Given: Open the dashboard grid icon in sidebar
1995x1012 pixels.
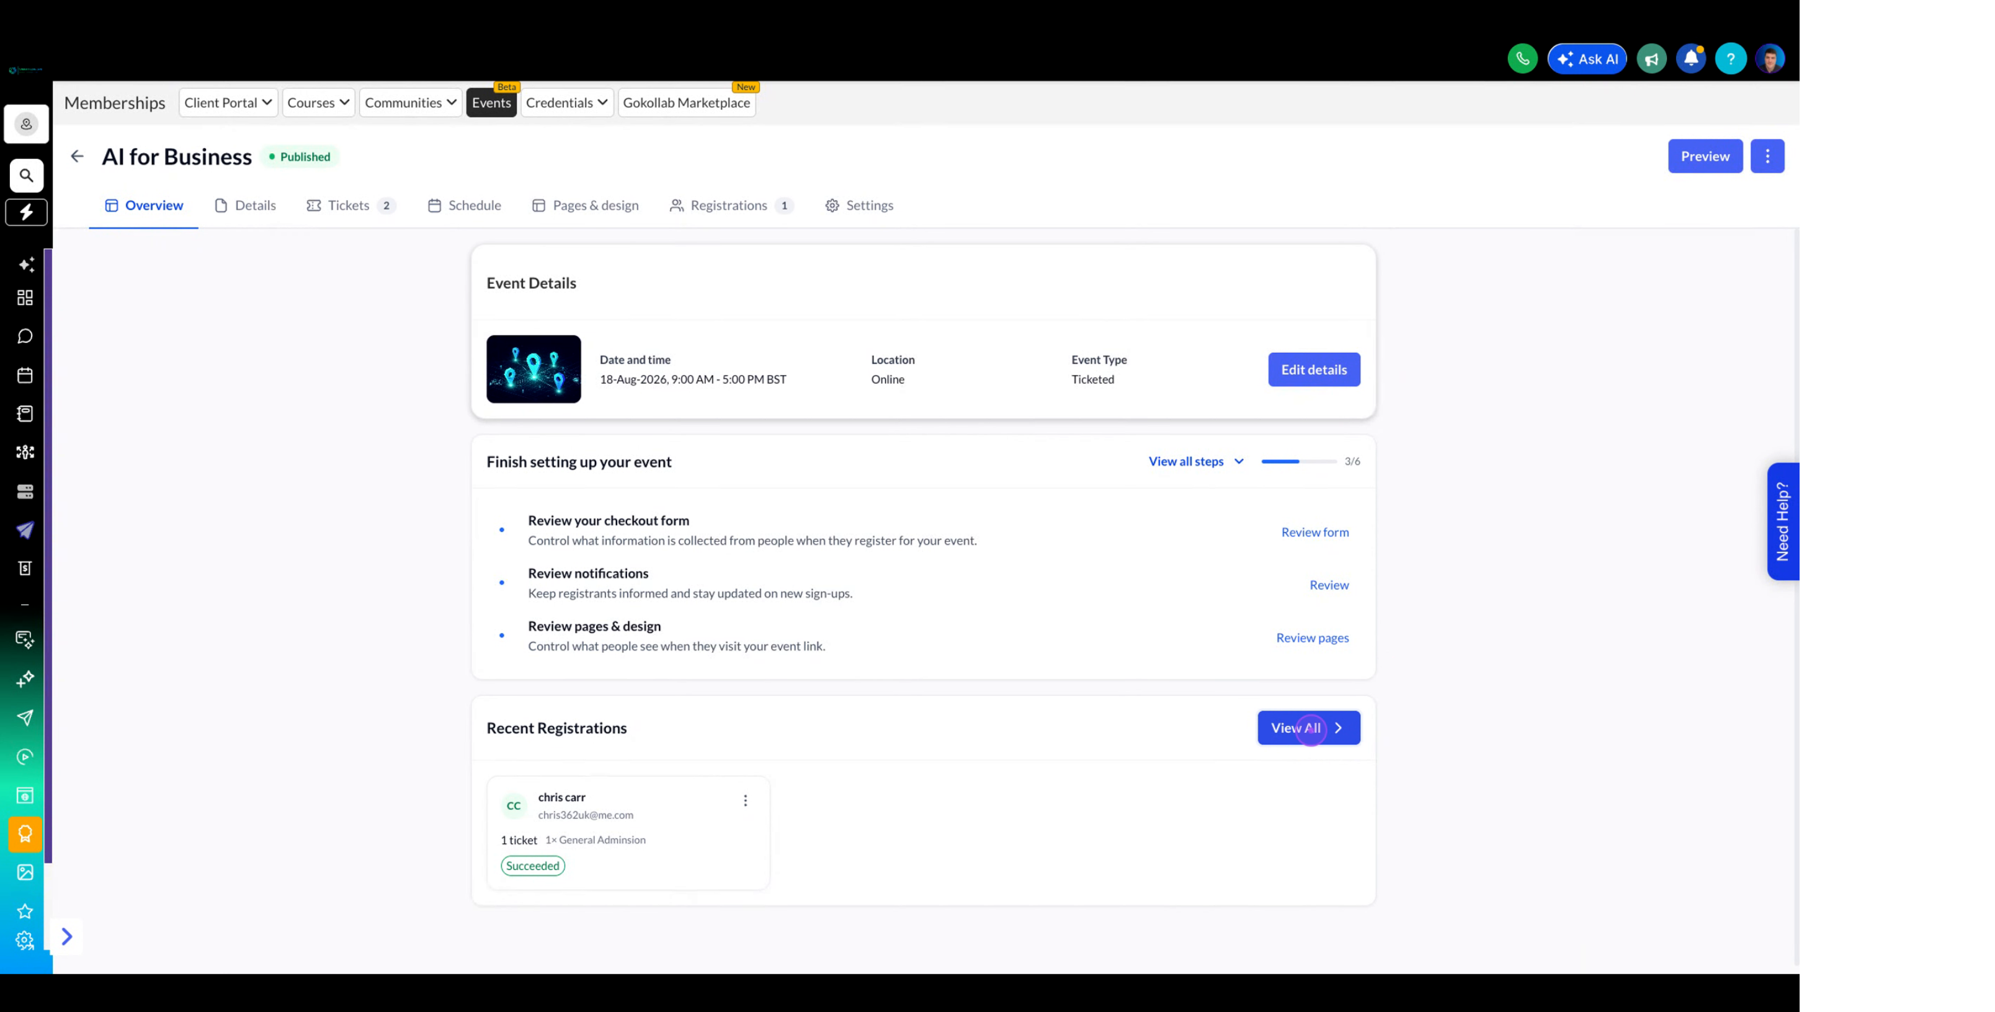Looking at the screenshot, I should tap(25, 298).
